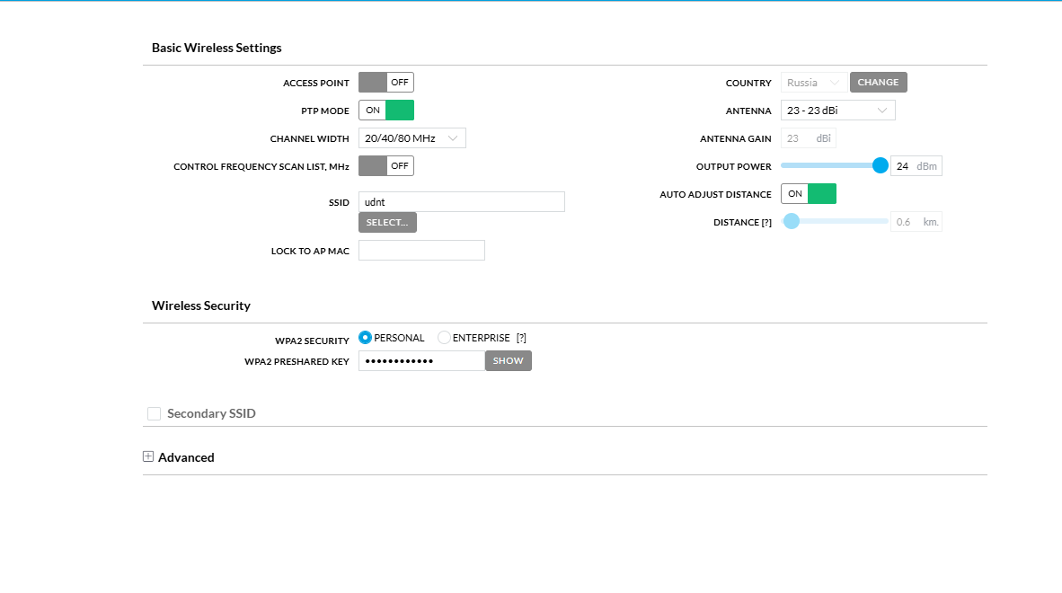
Task: Select Personal WPA2 security option
Action: coord(365,338)
